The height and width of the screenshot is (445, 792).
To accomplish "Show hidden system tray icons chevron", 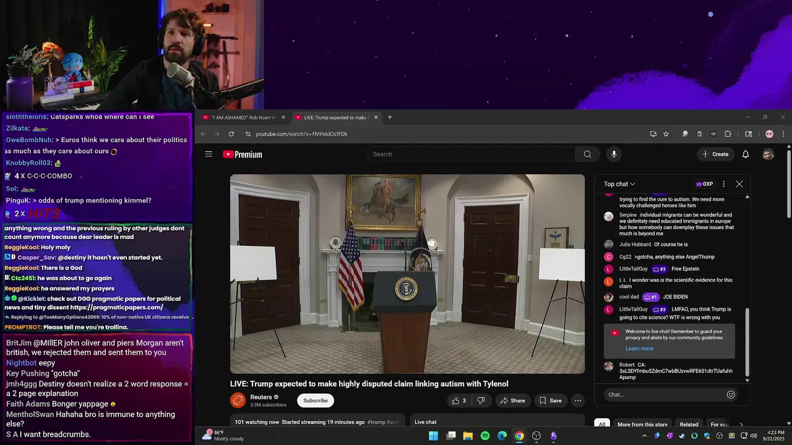I will click(x=644, y=436).
